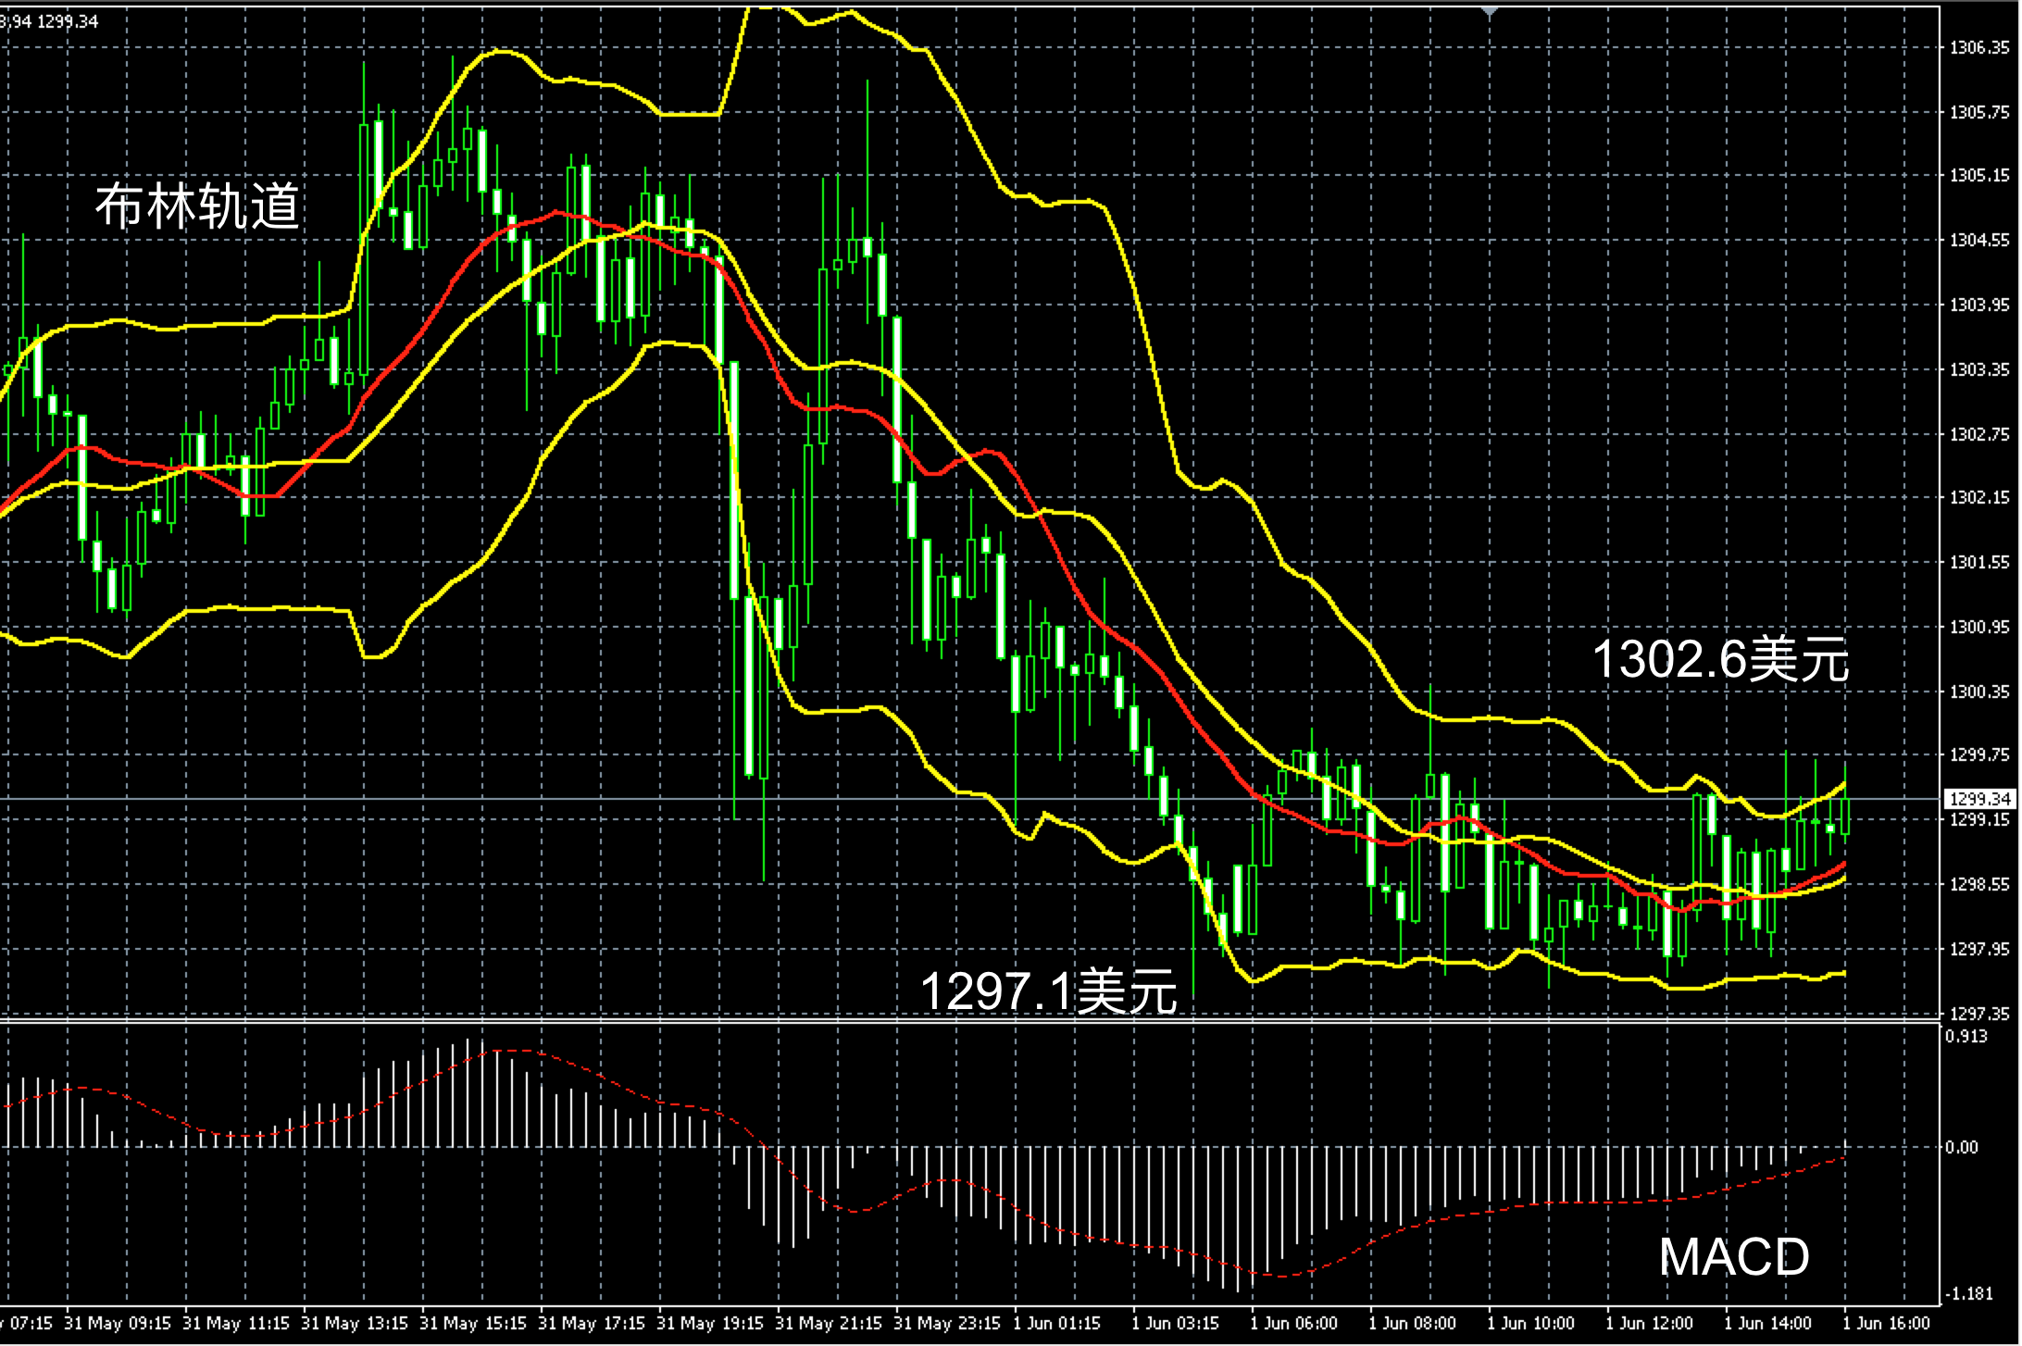Click the chart shift triangle marker
Image resolution: width=2022 pixels, height=1346 pixels.
[1489, 12]
